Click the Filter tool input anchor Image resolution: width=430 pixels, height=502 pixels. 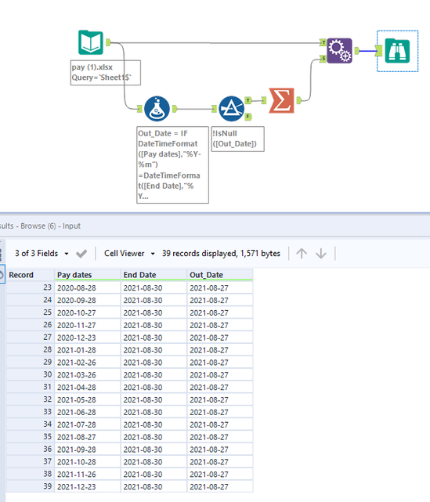coord(214,109)
